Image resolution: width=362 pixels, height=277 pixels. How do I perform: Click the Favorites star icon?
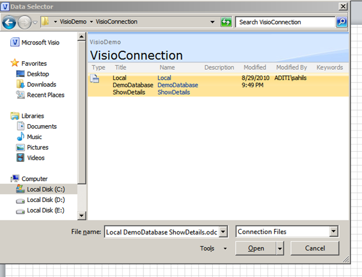[x=14, y=63]
